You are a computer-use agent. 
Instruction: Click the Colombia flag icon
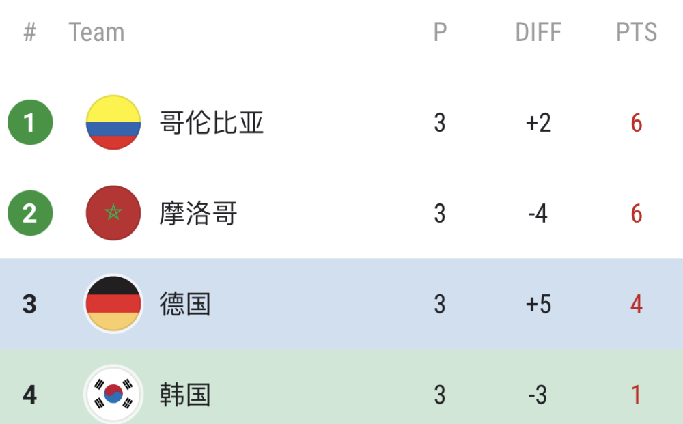pyautogui.click(x=113, y=123)
